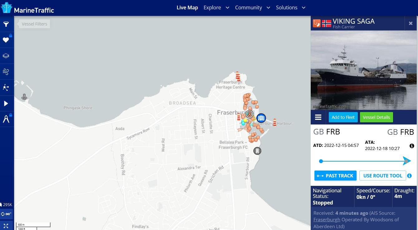Screen dimensions: 418x230
Task: Click the anchor marker on the map
Action: point(24,97)
